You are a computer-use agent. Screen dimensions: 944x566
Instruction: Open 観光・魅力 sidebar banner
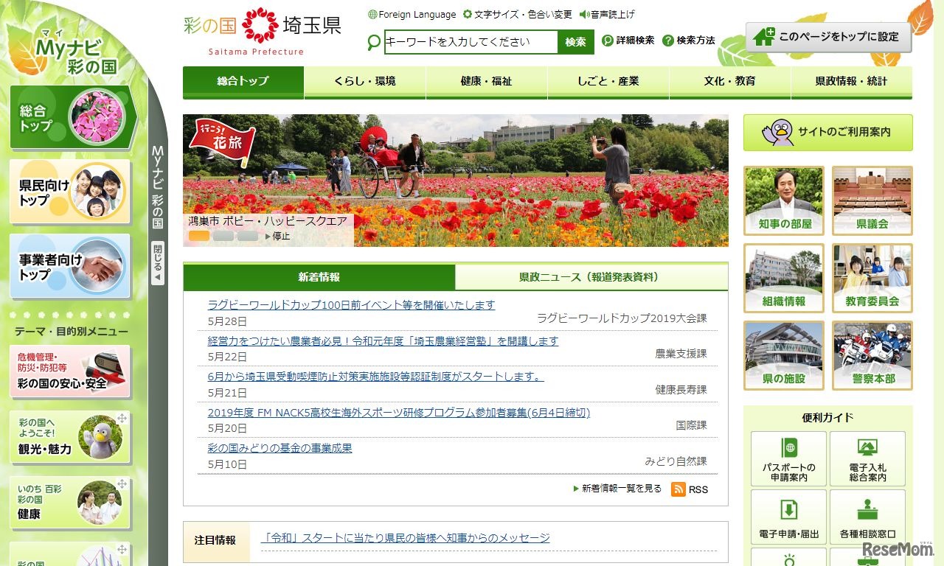click(x=70, y=438)
